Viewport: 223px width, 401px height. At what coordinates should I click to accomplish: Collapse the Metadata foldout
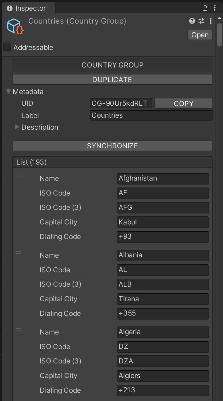click(x=9, y=91)
